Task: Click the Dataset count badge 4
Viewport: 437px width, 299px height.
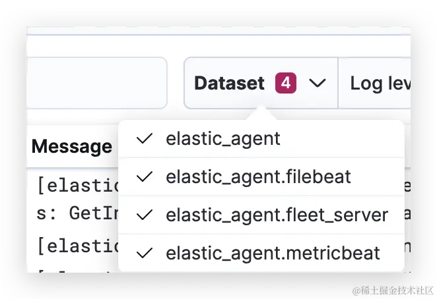Action: click(x=286, y=83)
